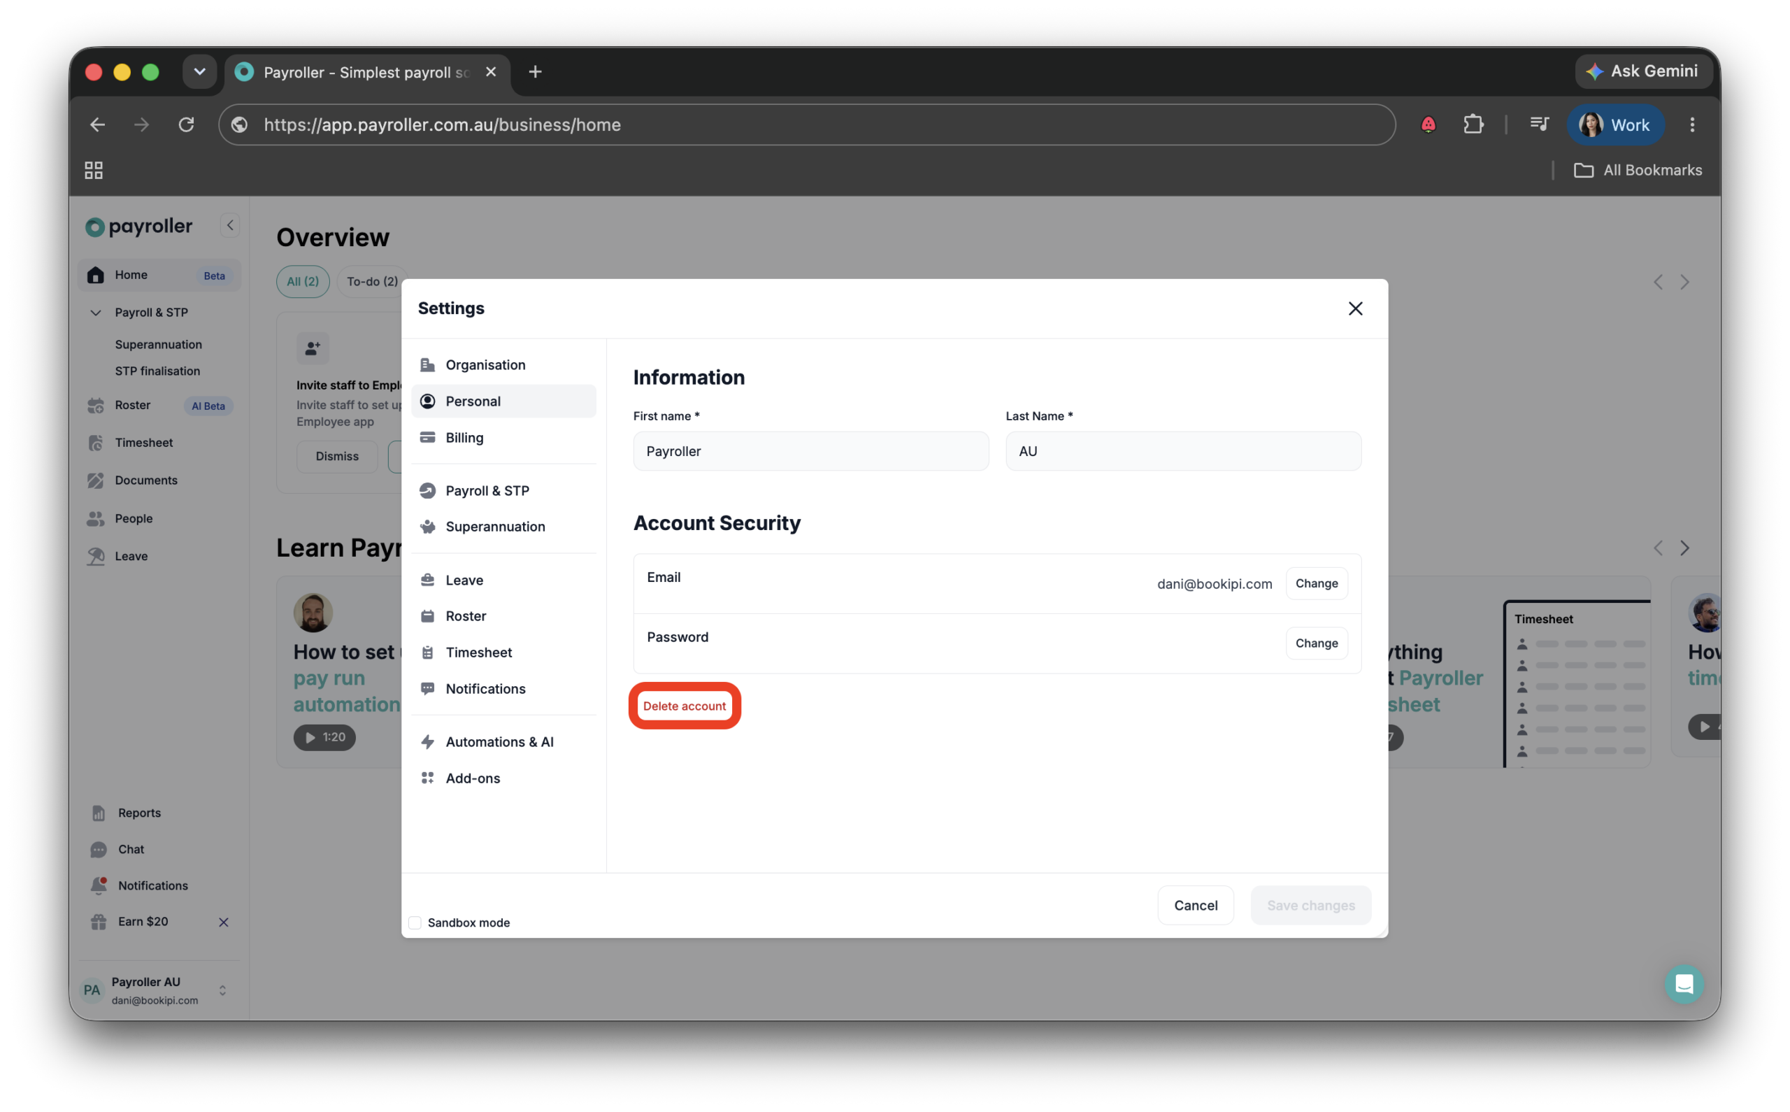The width and height of the screenshot is (1790, 1112).
Task: Dismiss the Invite staff card
Action: (337, 457)
